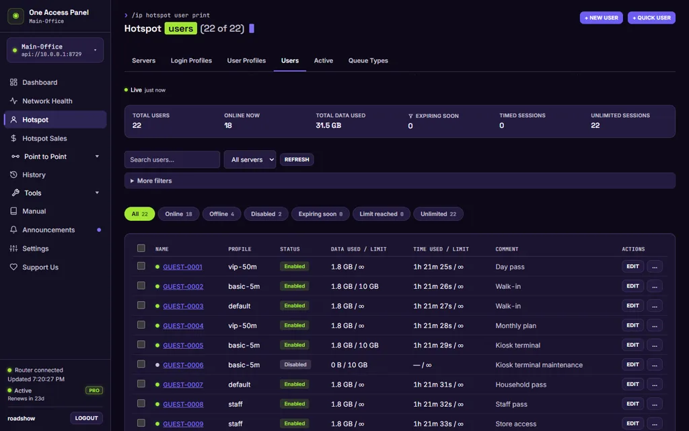
Task: Open the All servers dropdown
Action: pos(250,160)
